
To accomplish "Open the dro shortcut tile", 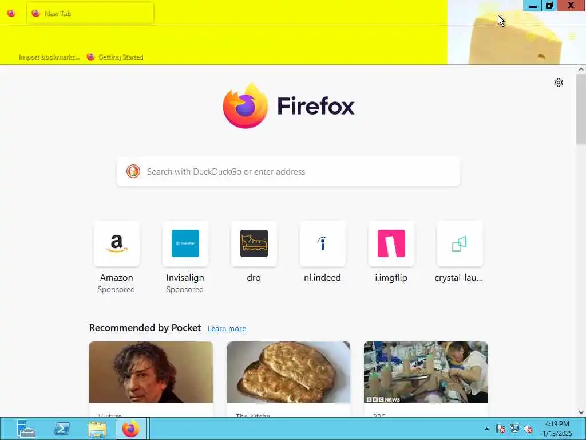I will pos(254,243).
